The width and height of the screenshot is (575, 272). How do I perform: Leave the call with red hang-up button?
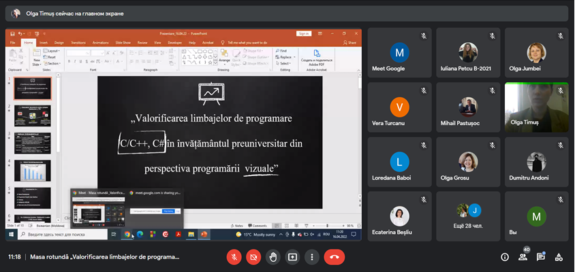tap(334, 257)
